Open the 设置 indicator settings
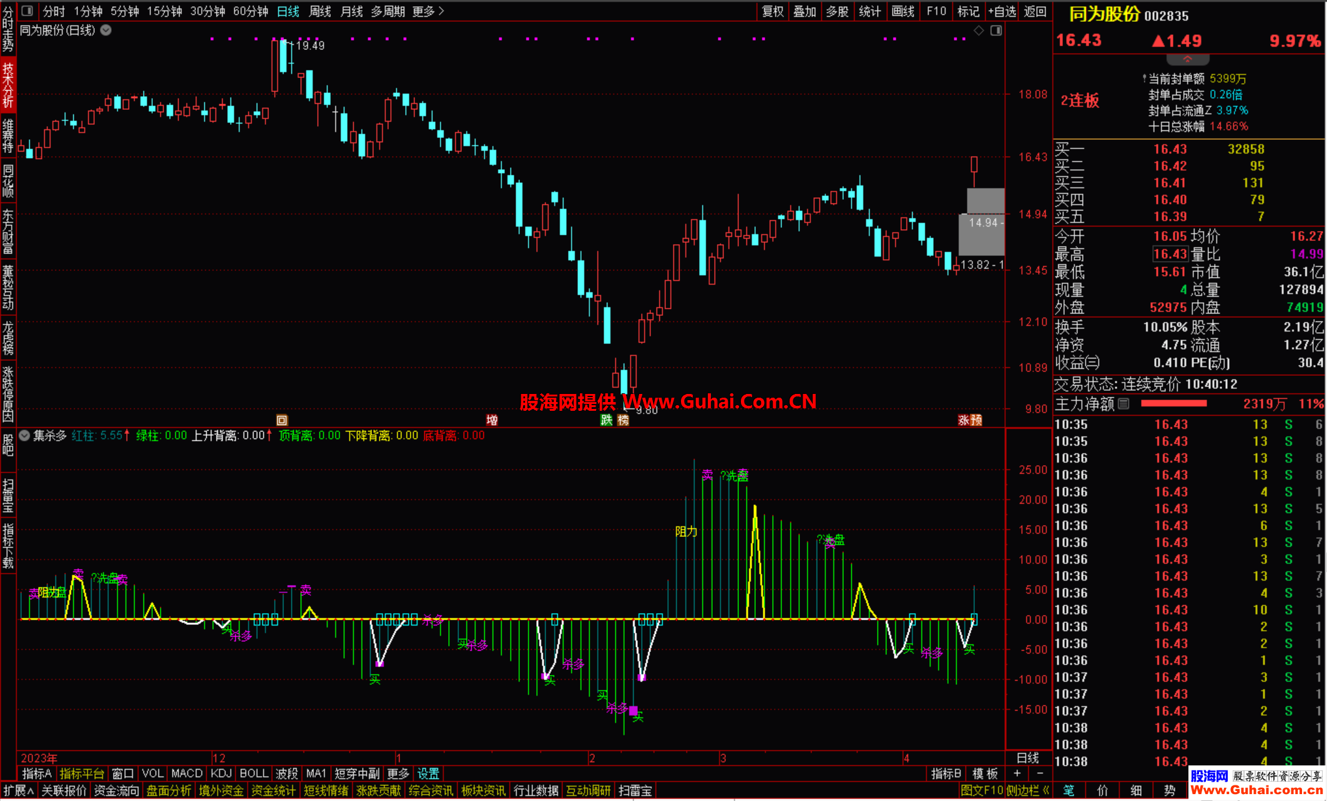Screen dimensions: 1327x801 pyautogui.click(x=428, y=774)
